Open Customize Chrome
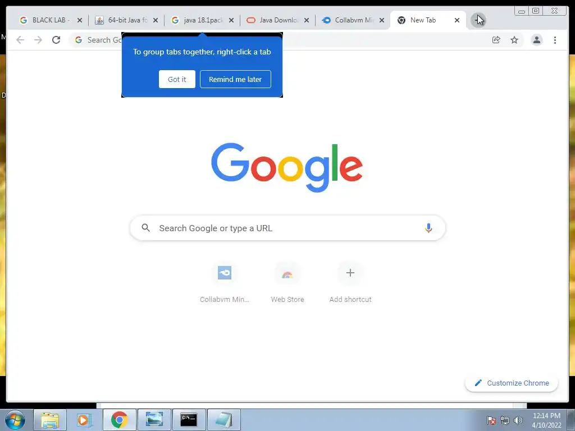The width and height of the screenshot is (575, 431). pyautogui.click(x=512, y=383)
